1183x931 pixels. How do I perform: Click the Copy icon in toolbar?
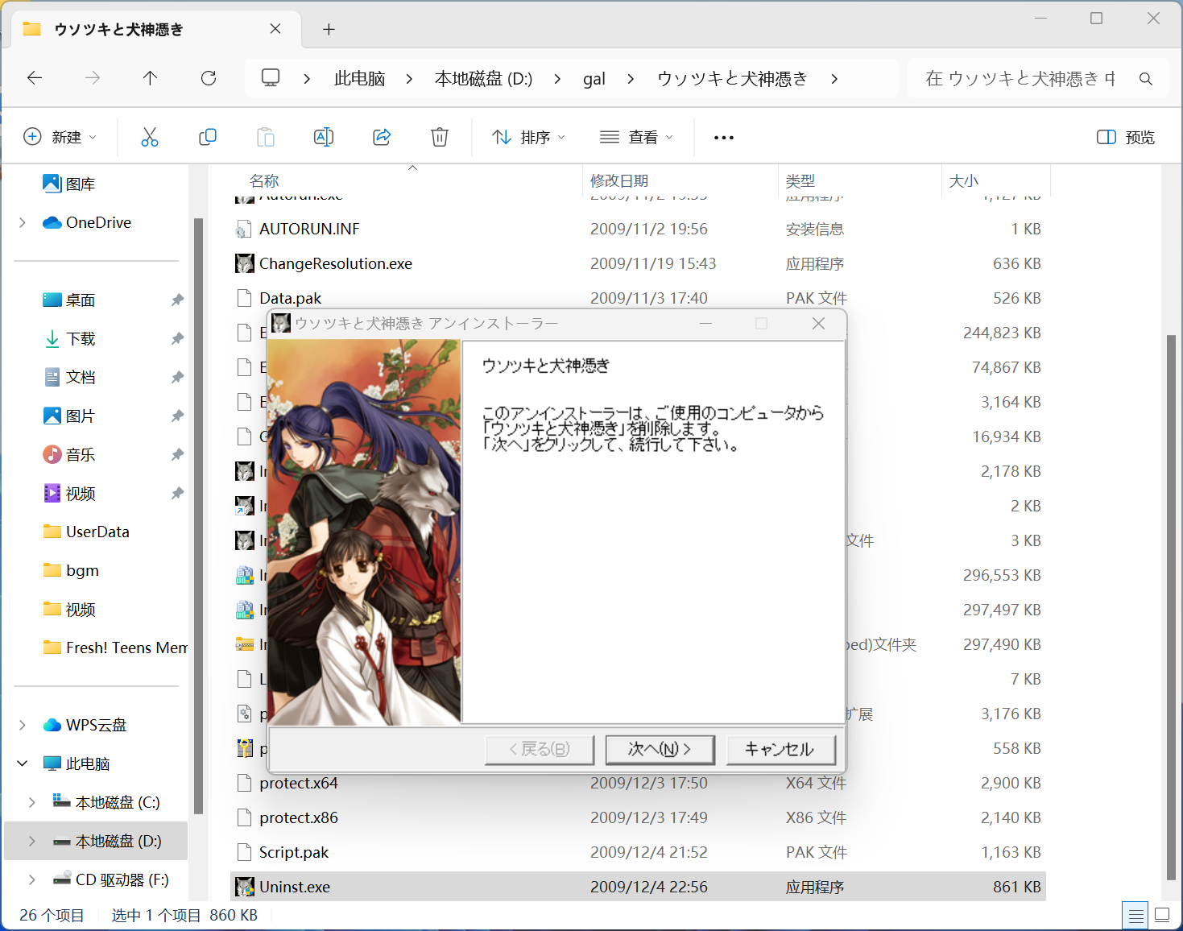click(208, 137)
